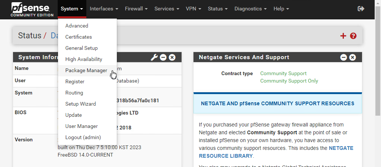Open the NETGATE RESOURCE LIBRARY link

point(276,152)
